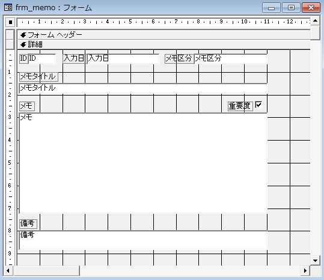Click the form selector box at ruler corner
This screenshot has width=324, height=280.
tap(10, 22)
